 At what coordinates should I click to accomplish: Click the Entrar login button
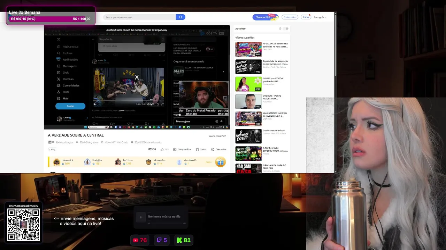(306, 17)
